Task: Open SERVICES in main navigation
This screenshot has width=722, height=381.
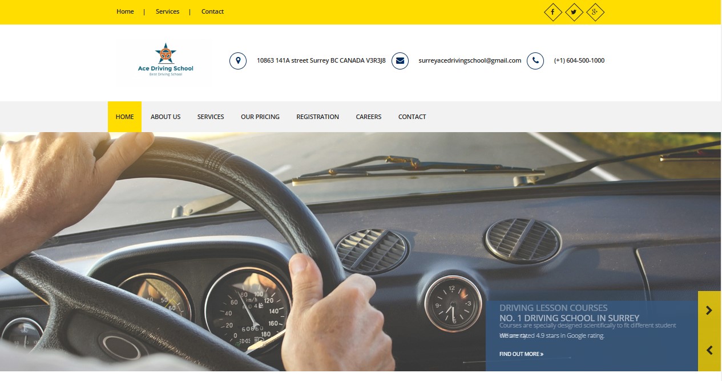Action: (211, 117)
